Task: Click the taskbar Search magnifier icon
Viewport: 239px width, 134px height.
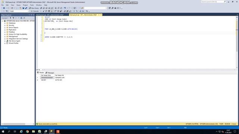Action: click(x=9, y=131)
